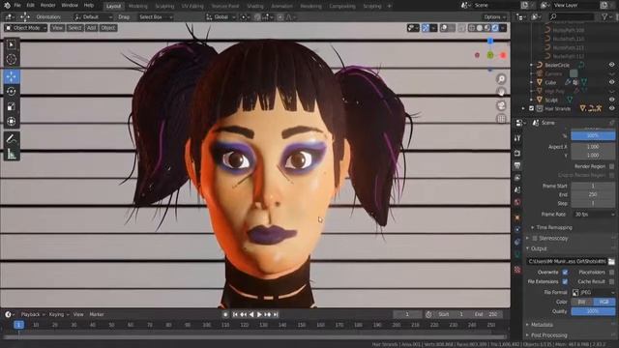Image resolution: width=619 pixels, height=348 pixels.
Task: Enable Render Region checkbox
Action: 611,166
